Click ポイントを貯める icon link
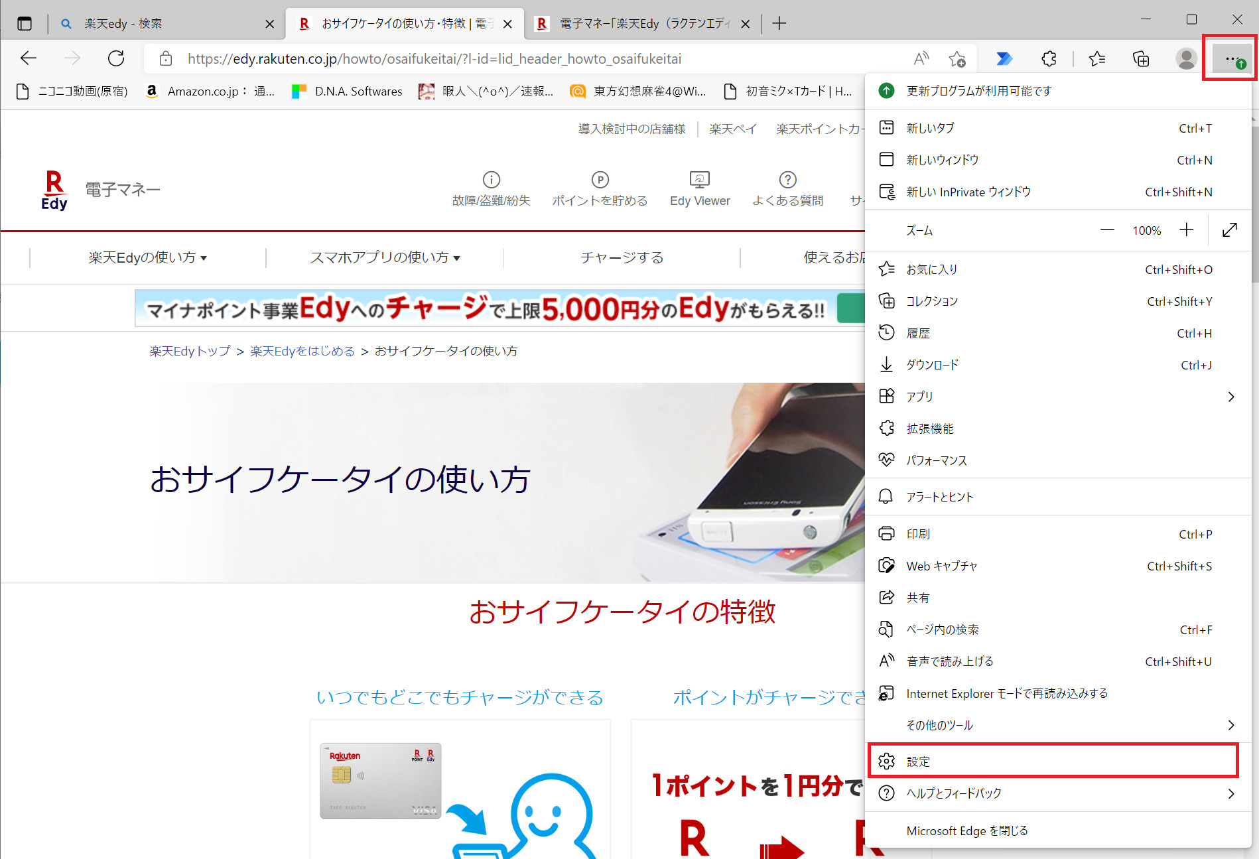 (600, 189)
